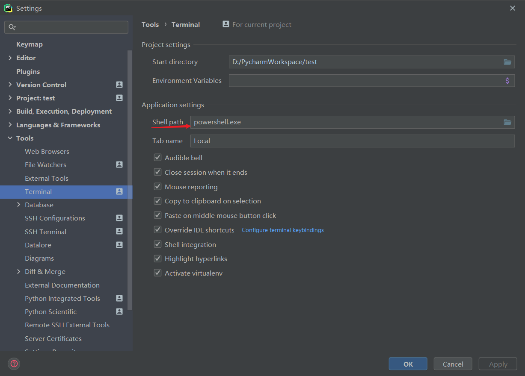Expand the Editor settings section
This screenshot has width=525, height=376.
pos(10,58)
